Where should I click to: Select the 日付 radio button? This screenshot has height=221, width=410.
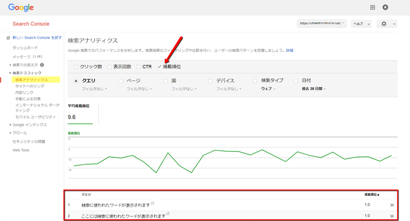(296, 81)
